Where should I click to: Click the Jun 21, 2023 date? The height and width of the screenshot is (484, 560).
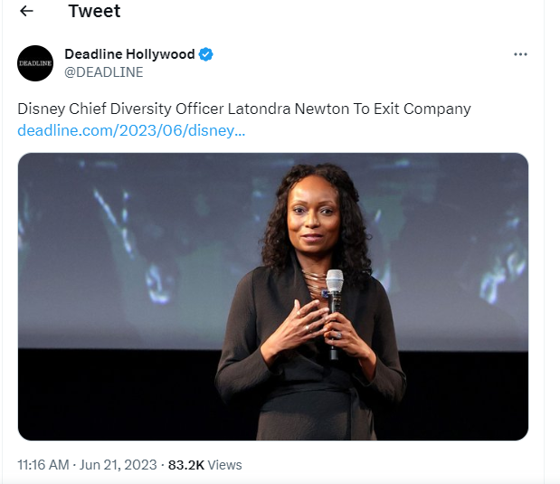pos(120,465)
